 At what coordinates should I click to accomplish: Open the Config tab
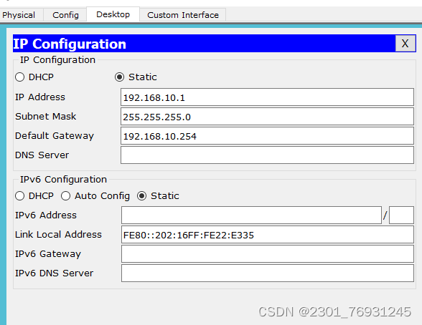coord(65,15)
